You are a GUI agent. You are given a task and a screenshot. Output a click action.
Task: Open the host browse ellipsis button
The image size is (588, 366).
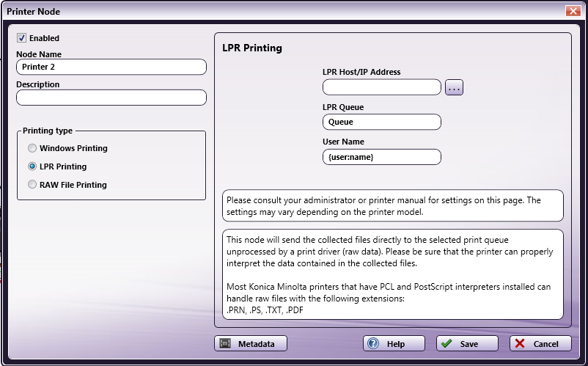pos(454,87)
